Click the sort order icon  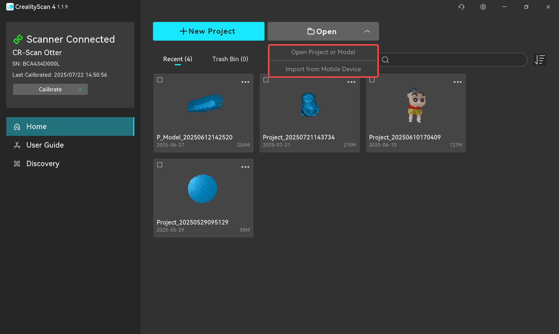pos(540,60)
